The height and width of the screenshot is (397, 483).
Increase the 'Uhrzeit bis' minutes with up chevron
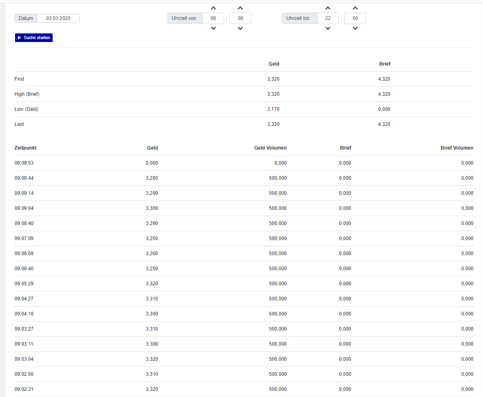(355, 8)
